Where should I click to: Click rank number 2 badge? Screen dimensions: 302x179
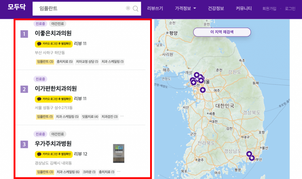tap(24, 89)
